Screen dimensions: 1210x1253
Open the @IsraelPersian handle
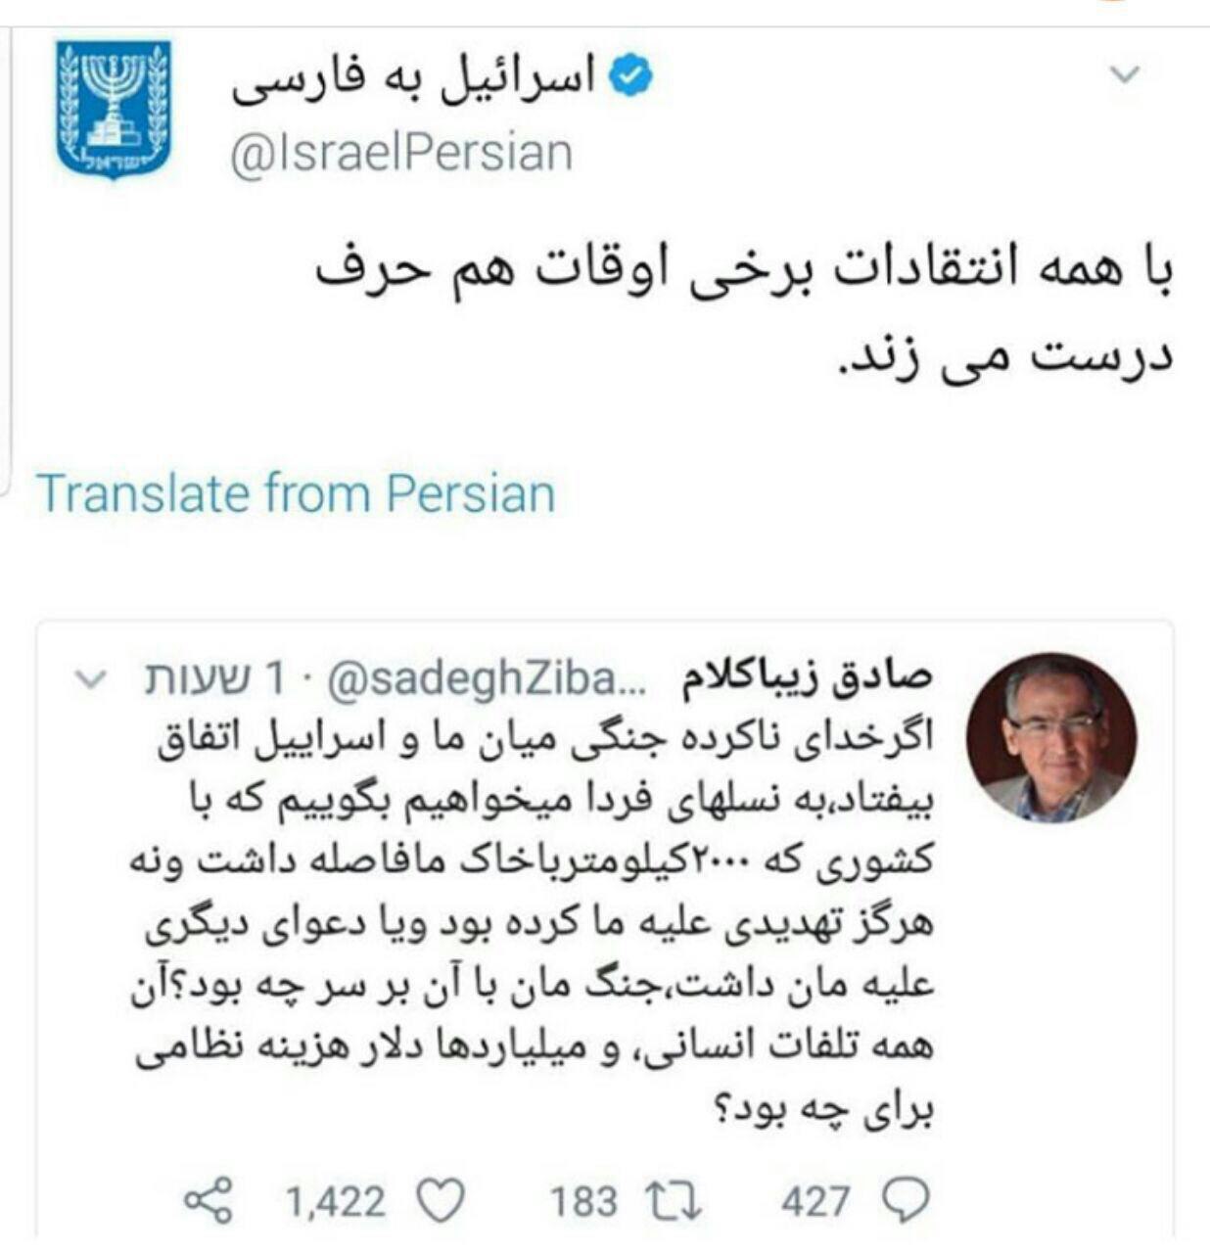coord(401,154)
